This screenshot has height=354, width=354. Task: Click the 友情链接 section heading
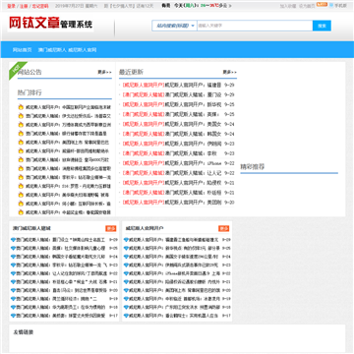[24, 332]
